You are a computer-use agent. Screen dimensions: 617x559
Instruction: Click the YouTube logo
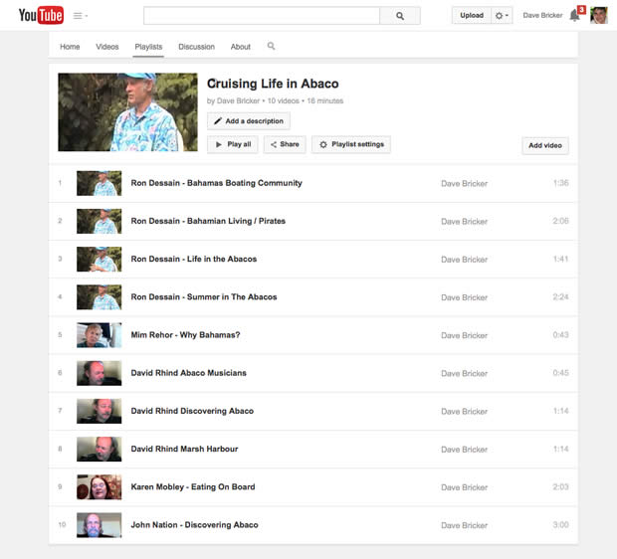pos(41,15)
